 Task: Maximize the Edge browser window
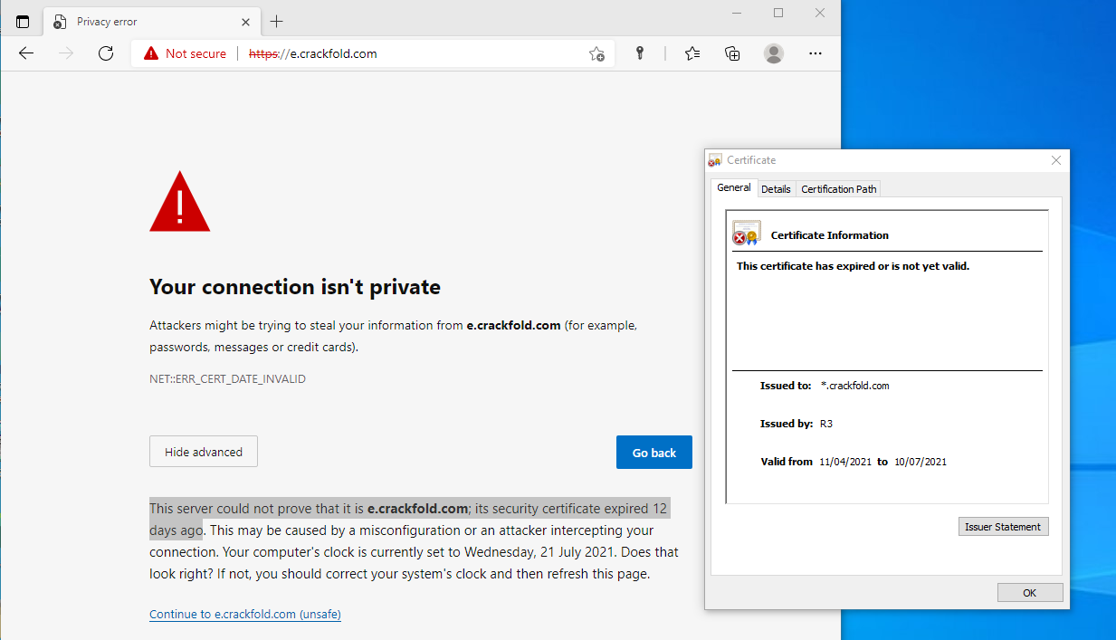[x=778, y=13]
